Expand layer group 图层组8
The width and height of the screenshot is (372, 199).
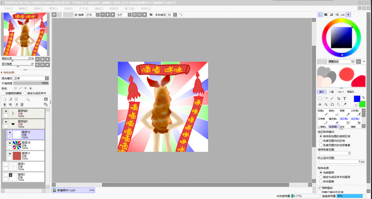pos(13,113)
